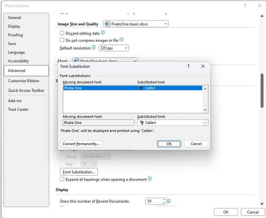This screenshot has width=266, height=218.
Task: Cancel the Font Substitution dialog
Action: [x=196, y=144]
